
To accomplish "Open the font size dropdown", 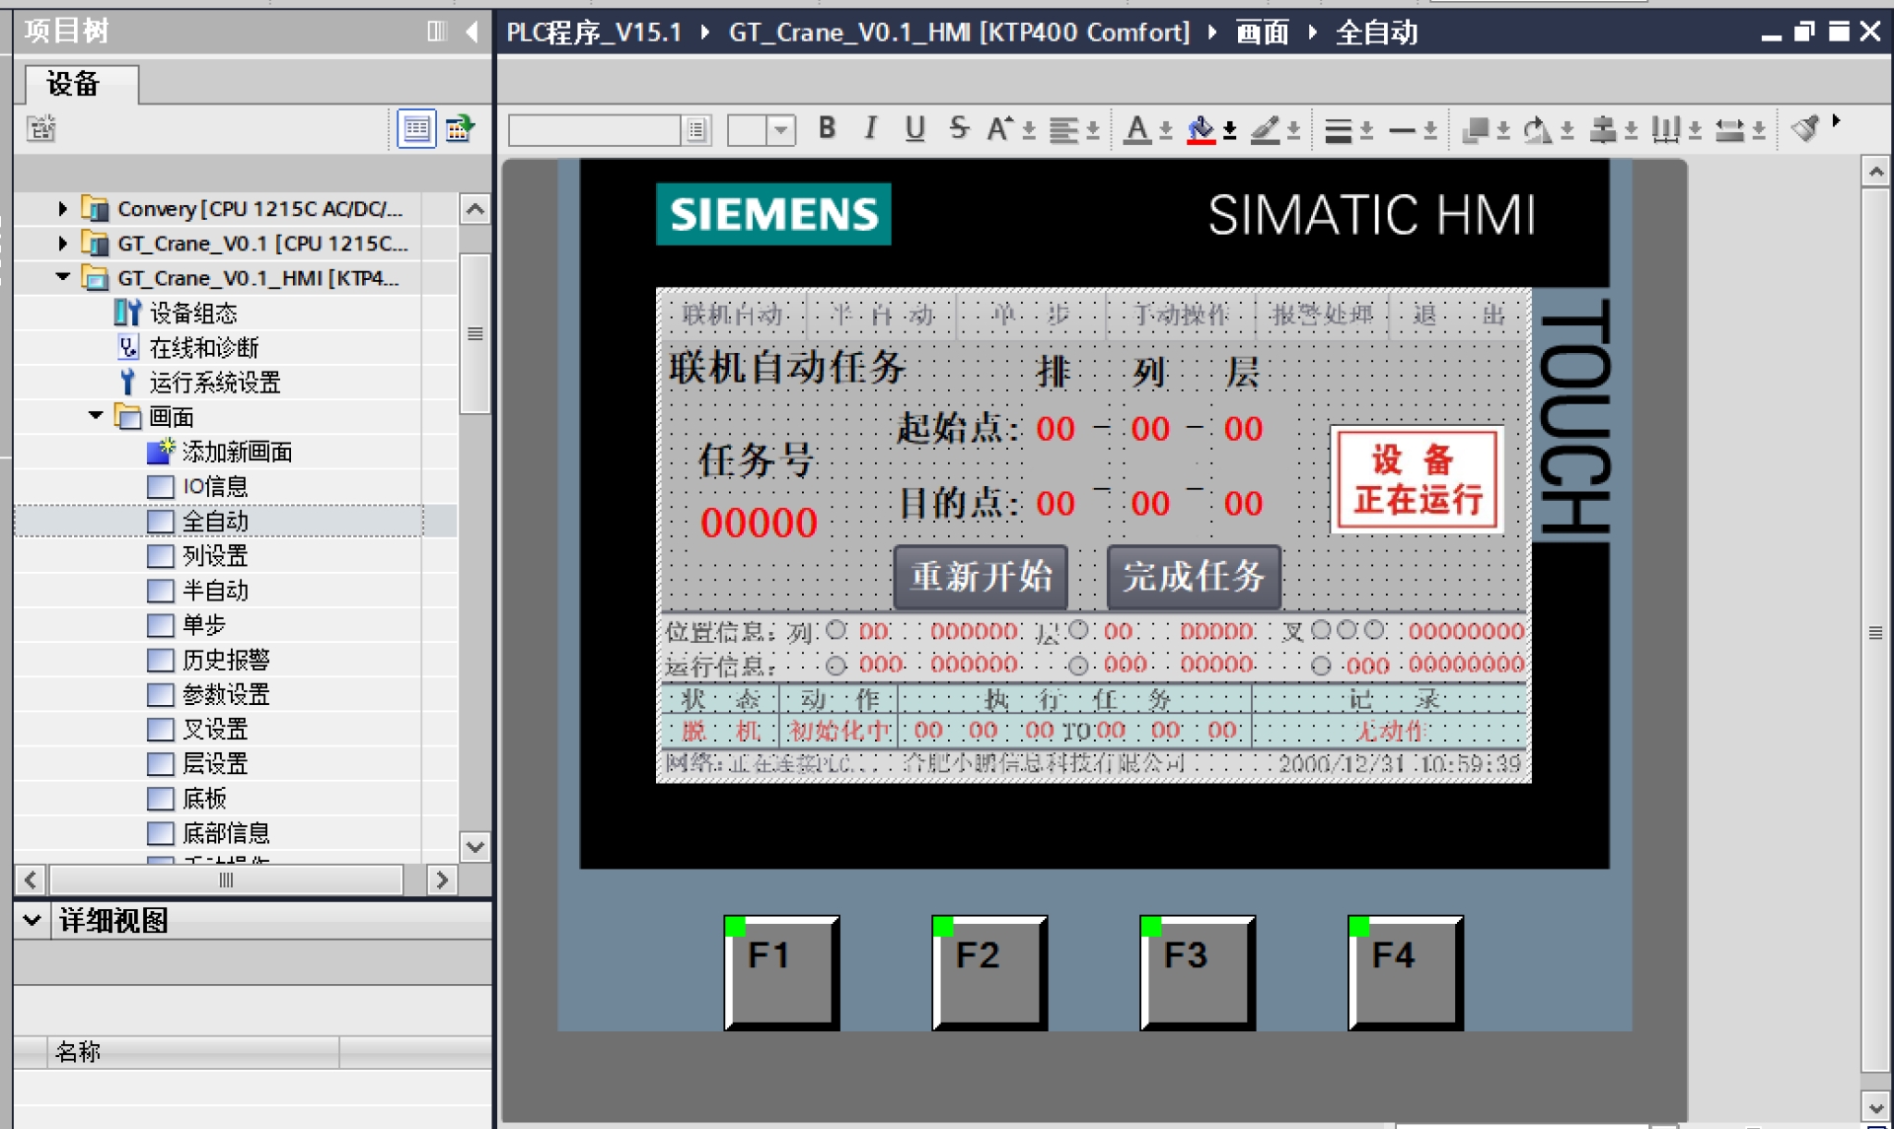I will coord(781,129).
